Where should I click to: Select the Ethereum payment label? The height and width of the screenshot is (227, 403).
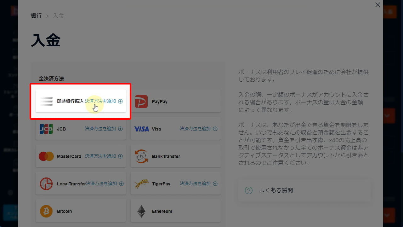click(162, 211)
